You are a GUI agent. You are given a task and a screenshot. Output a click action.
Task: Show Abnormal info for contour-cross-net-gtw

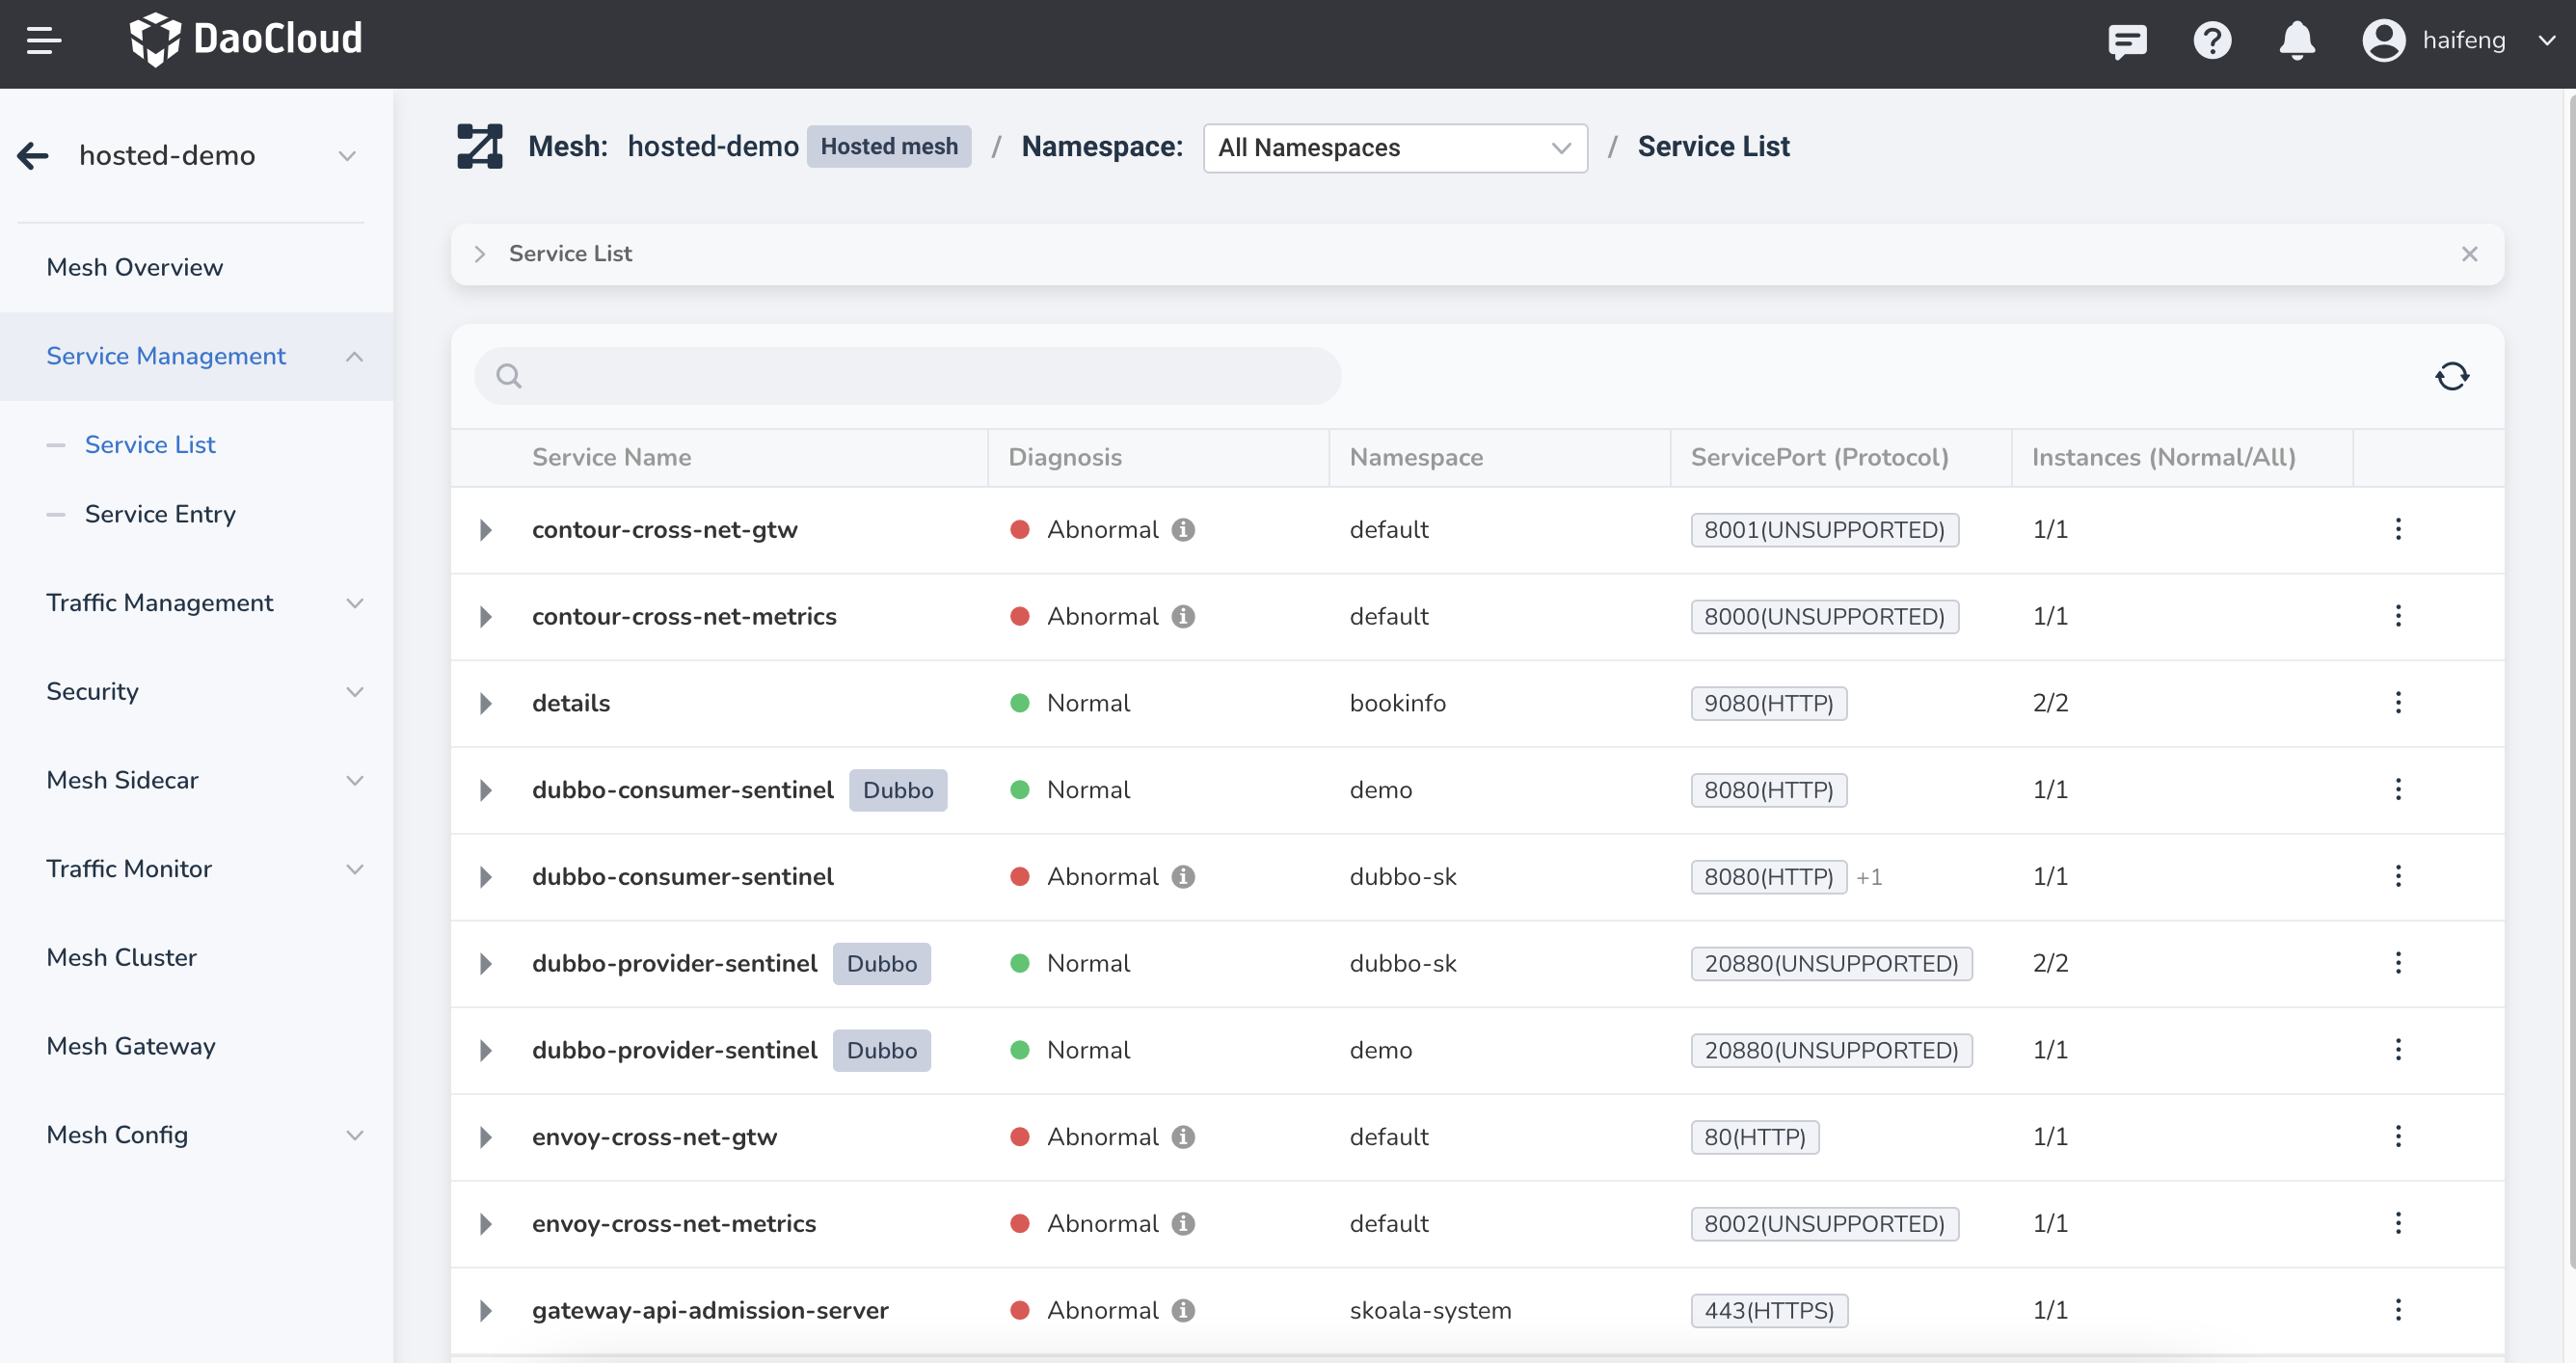1183,530
